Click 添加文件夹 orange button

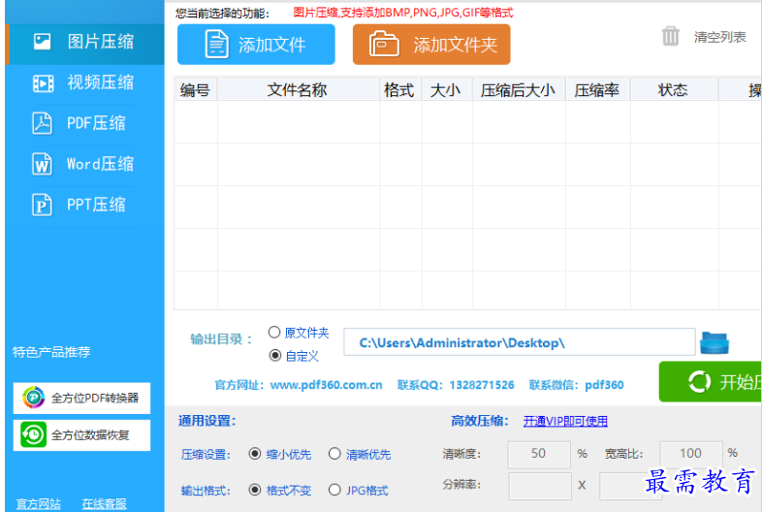click(431, 45)
